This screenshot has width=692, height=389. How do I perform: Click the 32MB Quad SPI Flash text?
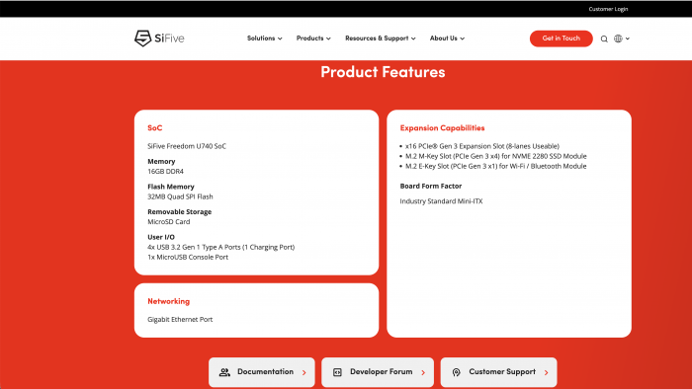(180, 196)
